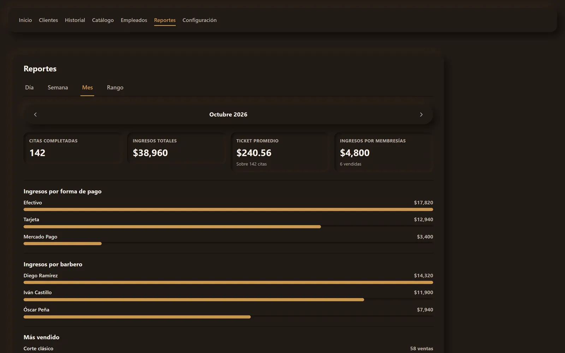565x353 pixels.
Task: Click the Efectivo payment progress bar
Action: tap(228, 209)
